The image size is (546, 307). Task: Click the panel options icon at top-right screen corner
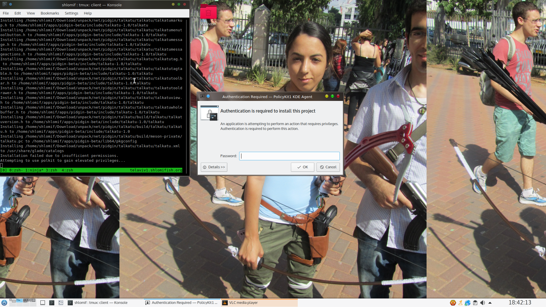542,4
